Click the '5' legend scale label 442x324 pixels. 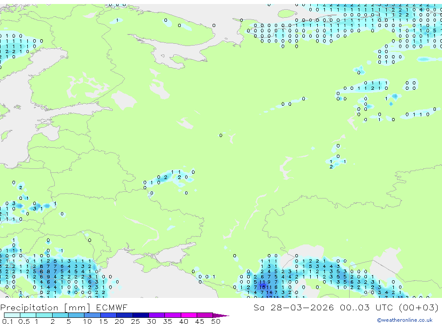(69, 321)
